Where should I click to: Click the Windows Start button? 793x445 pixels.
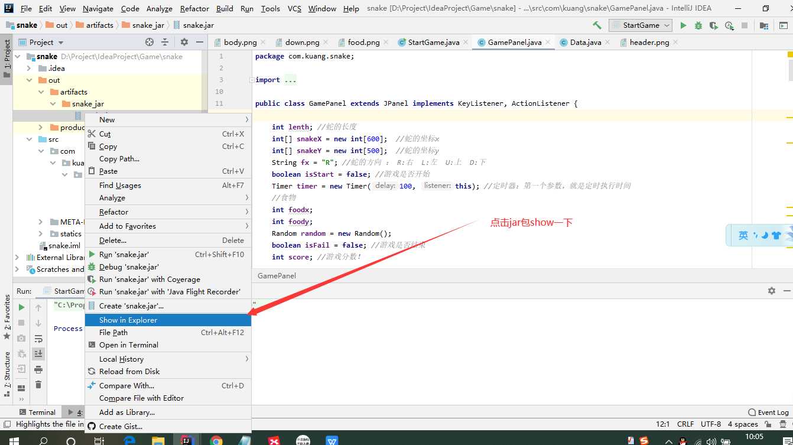[13, 441]
